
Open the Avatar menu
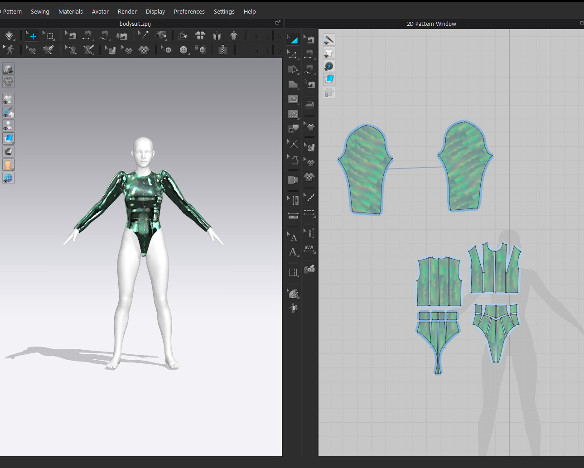coord(100,11)
